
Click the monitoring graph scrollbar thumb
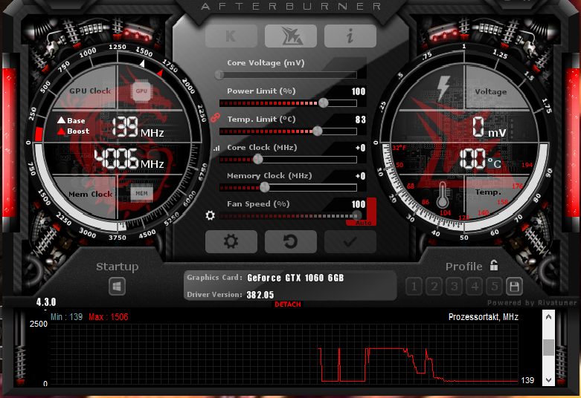(548, 348)
